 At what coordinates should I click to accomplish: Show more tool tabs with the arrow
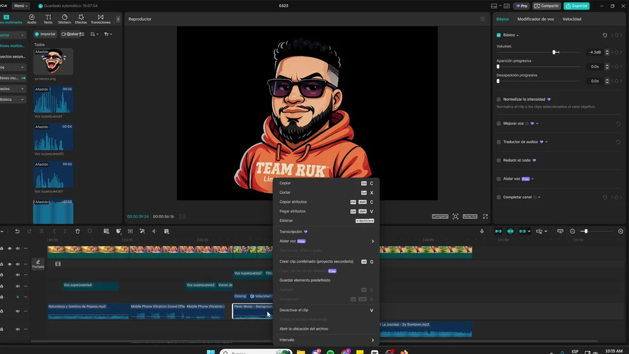[x=118, y=19]
